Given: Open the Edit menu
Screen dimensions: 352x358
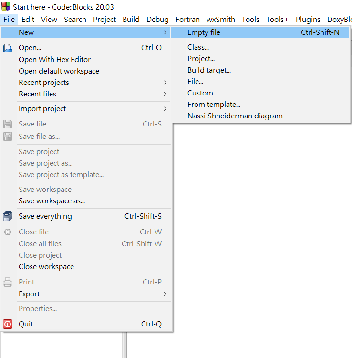Looking at the screenshot, I should pos(28,20).
